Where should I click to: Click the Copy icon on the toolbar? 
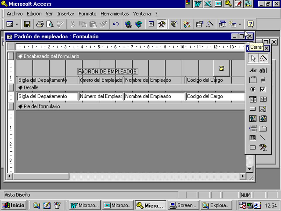(x=83, y=24)
